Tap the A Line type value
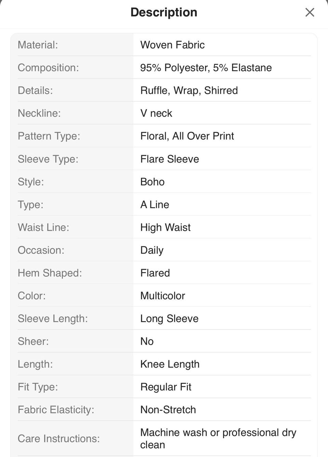Image resolution: width=328 pixels, height=457 pixels. tap(154, 205)
